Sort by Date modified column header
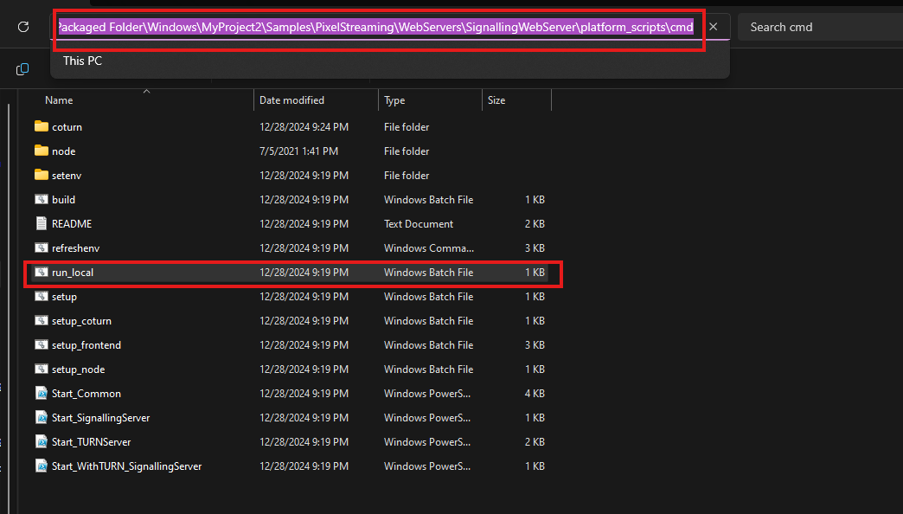The height and width of the screenshot is (514, 903). click(x=291, y=100)
